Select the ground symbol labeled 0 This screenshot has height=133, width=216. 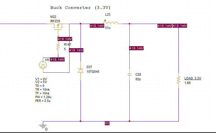point(43,126)
